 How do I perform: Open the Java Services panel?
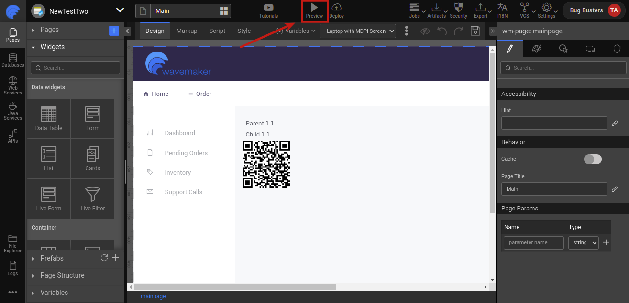(x=13, y=111)
